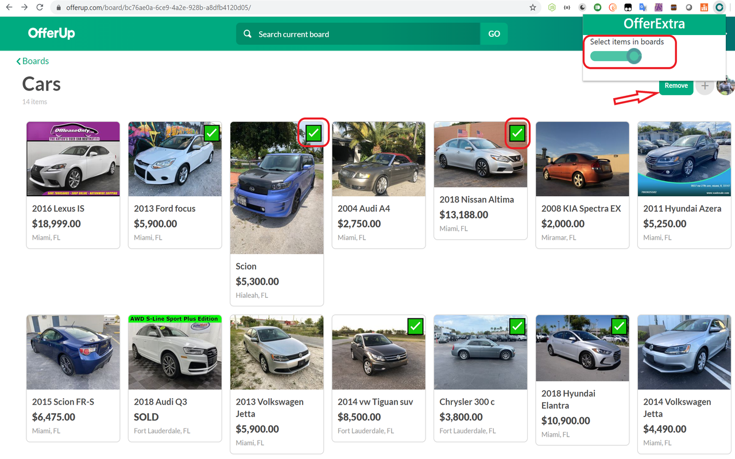Reload the page with the refresh icon
The height and width of the screenshot is (459, 735).
pos(40,7)
